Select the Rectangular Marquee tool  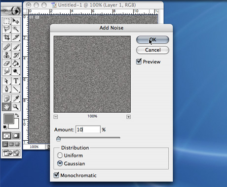pos(7,21)
